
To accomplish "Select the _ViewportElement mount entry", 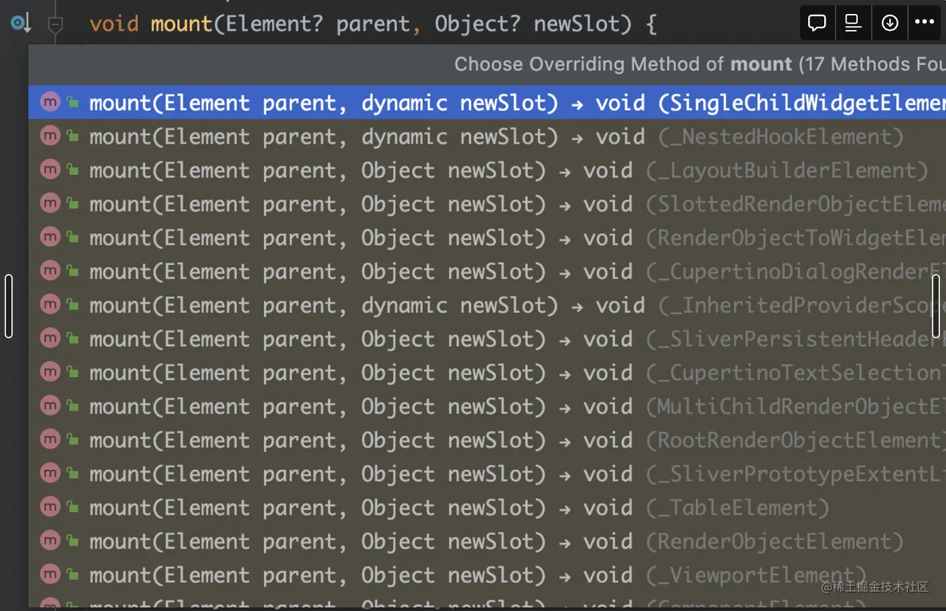I will point(468,575).
